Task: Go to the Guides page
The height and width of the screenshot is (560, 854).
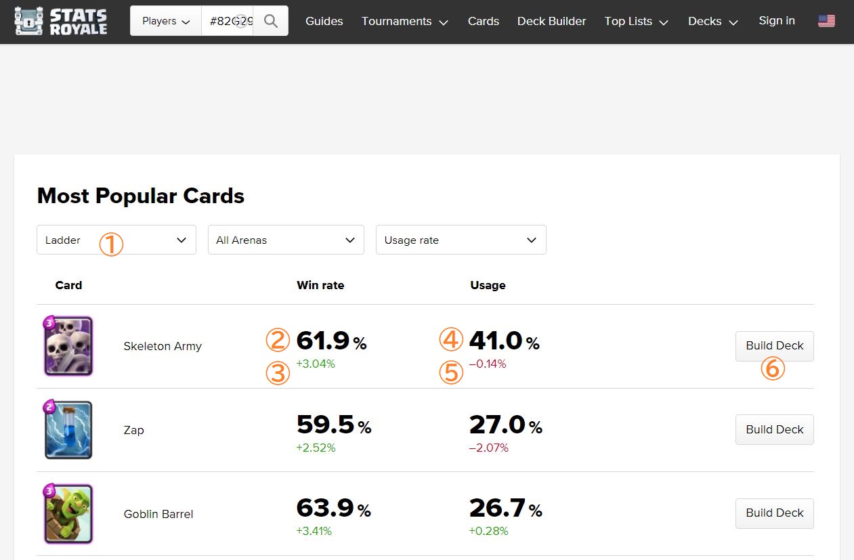Action: (x=324, y=21)
